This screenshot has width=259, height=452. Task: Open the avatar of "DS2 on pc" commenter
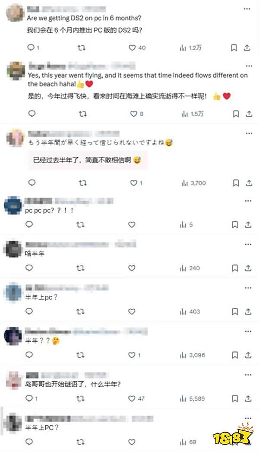[15, 13]
